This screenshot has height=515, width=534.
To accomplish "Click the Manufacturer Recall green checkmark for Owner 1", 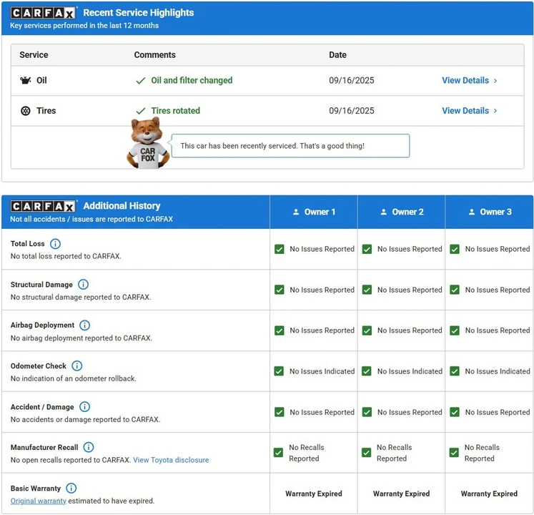I will point(278,453).
